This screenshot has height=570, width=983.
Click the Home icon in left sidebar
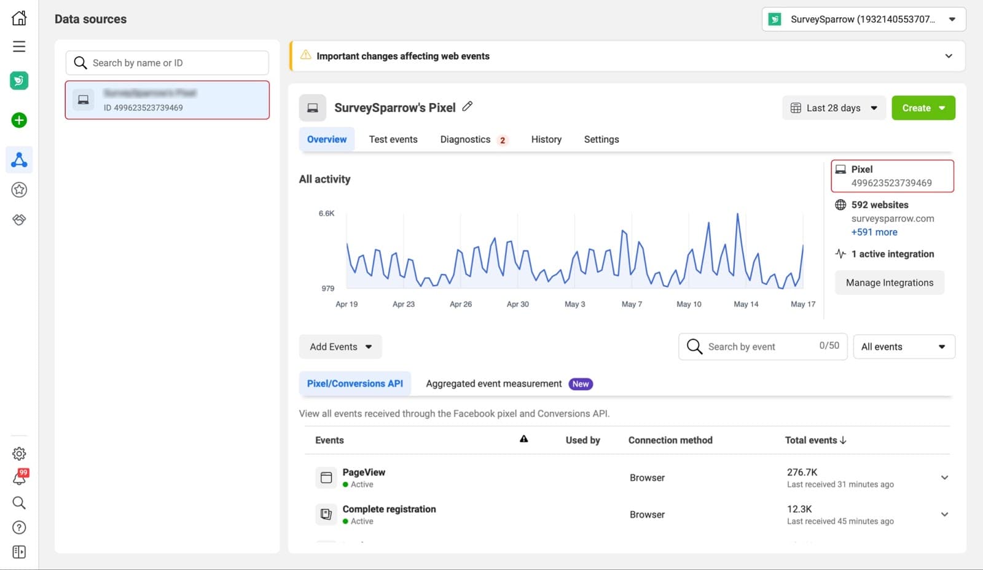click(19, 18)
